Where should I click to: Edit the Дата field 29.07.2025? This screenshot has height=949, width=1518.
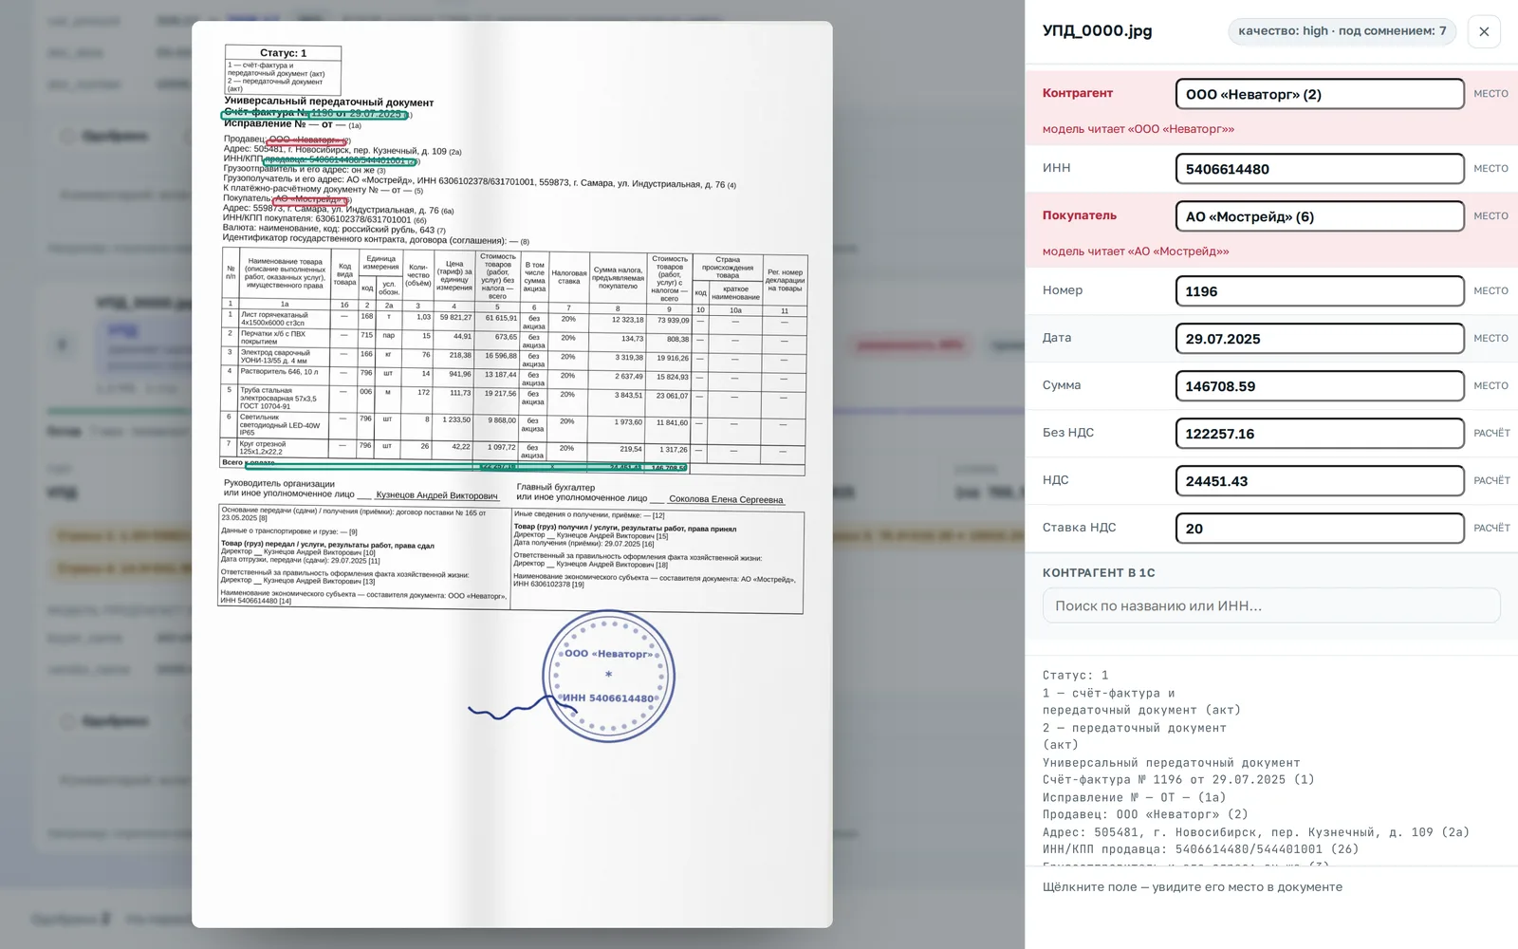tap(1320, 339)
